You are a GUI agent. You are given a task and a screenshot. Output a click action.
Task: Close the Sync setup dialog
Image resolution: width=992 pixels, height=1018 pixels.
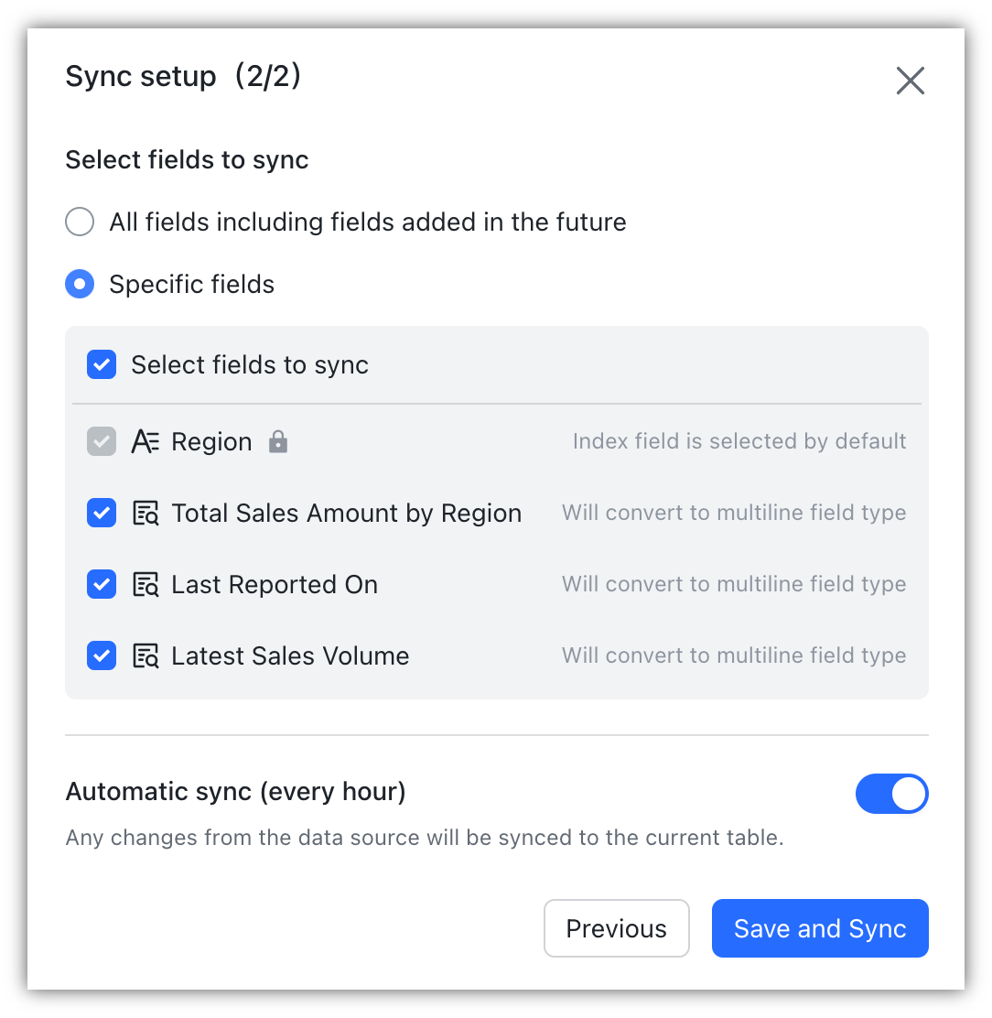point(910,81)
